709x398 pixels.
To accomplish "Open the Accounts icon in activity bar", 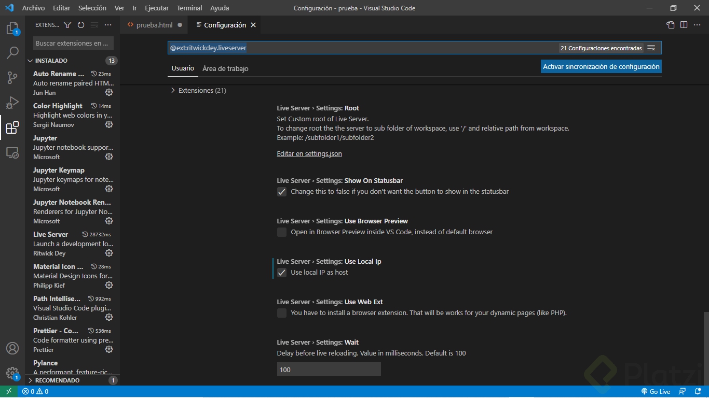I will pyautogui.click(x=12, y=348).
